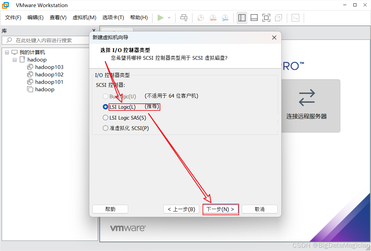
Task: Select the LSI Logic SAS(S) radio button
Action: coord(105,118)
